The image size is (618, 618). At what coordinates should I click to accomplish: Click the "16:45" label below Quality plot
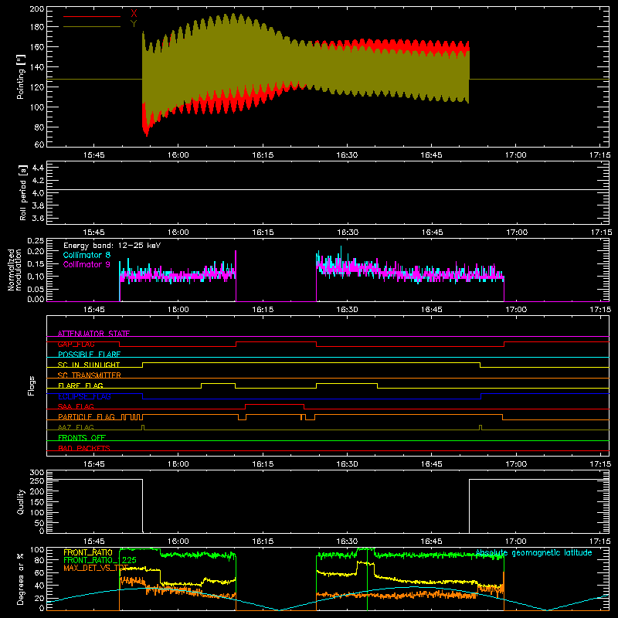coord(432,542)
